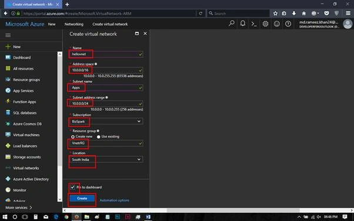Click the green plus New icon
The height and width of the screenshot is (221, 354).
pyautogui.click(x=8, y=46)
